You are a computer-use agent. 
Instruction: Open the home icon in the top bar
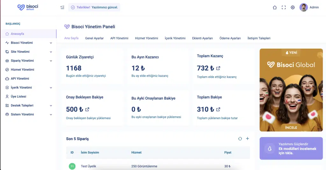tap(275, 8)
